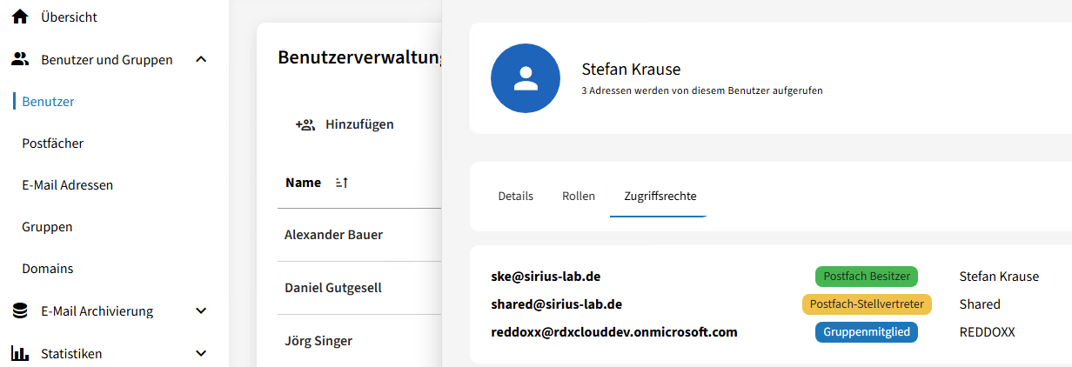Navigate to Domains in sidebar
The image size is (1072, 367).
tap(48, 269)
